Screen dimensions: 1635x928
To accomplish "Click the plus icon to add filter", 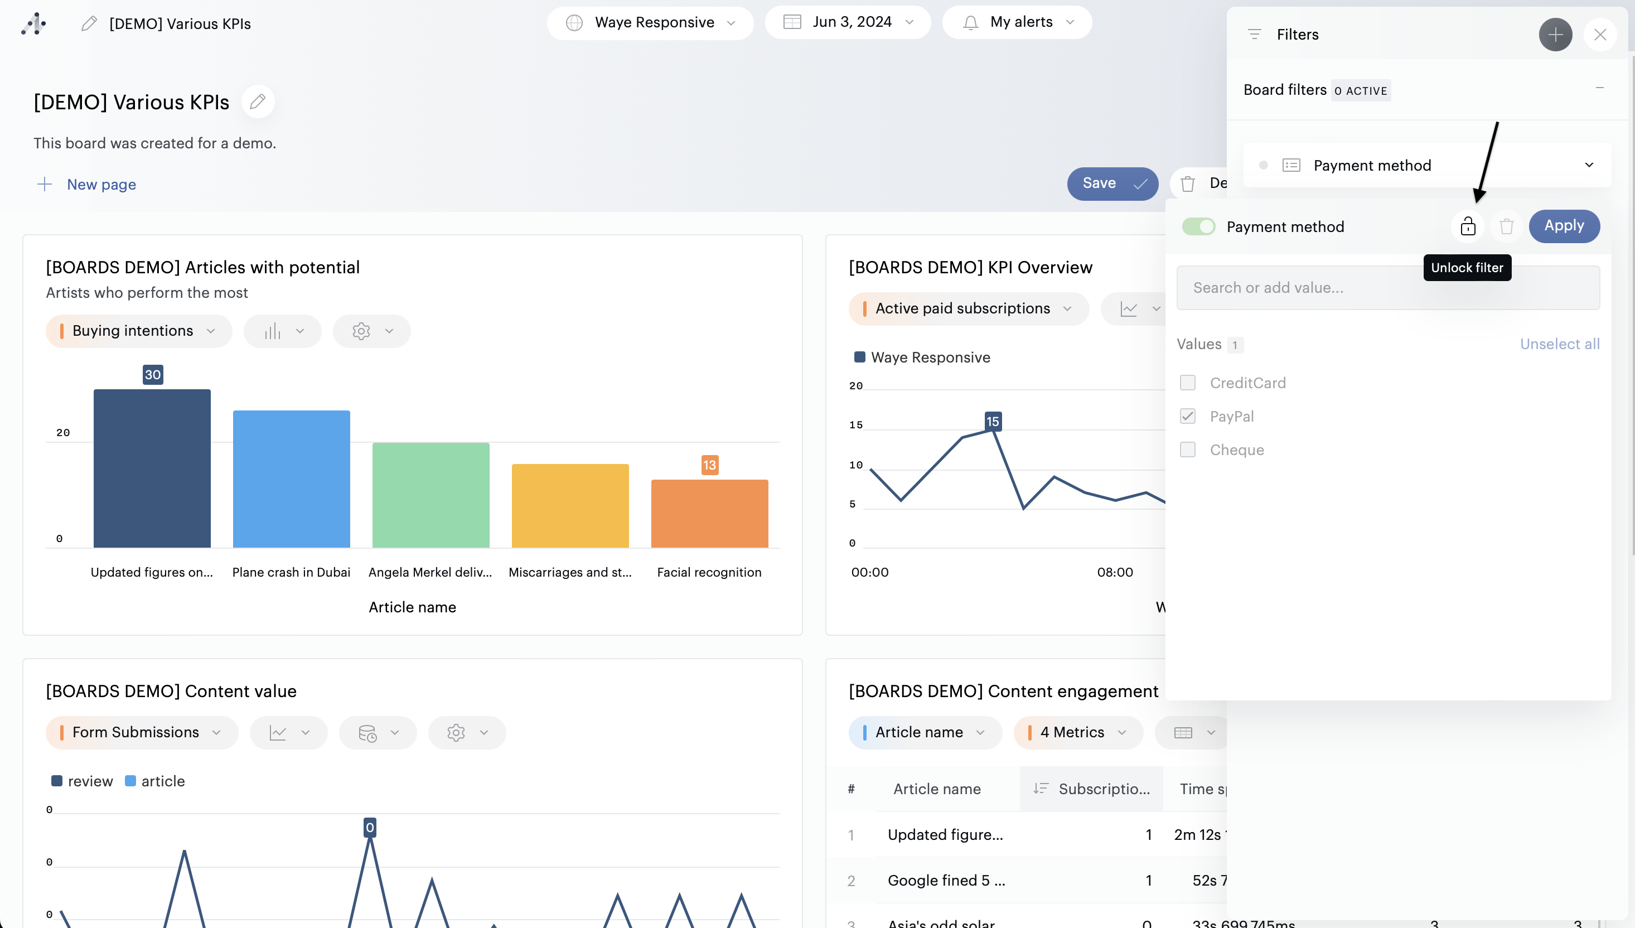I will pos(1555,35).
